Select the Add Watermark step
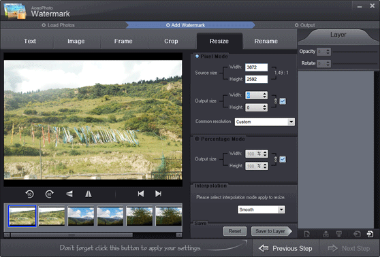Screen dimensions: 380x257 coord(186,25)
